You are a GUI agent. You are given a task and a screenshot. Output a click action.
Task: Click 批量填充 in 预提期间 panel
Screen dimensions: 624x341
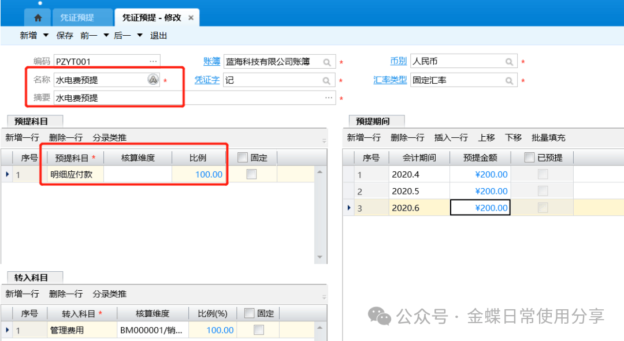(x=548, y=137)
